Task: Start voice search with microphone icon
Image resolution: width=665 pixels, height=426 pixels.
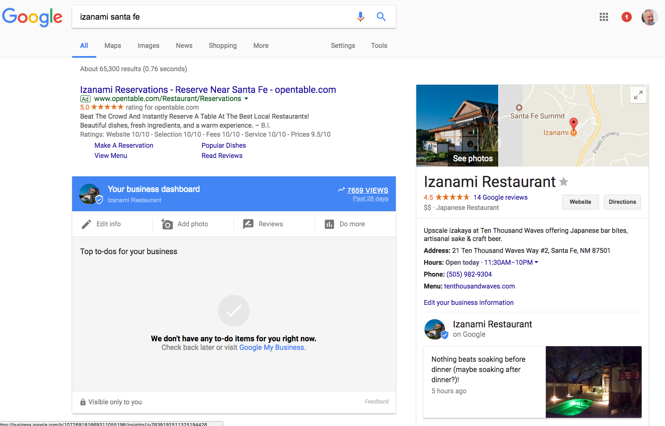Action: click(x=360, y=17)
